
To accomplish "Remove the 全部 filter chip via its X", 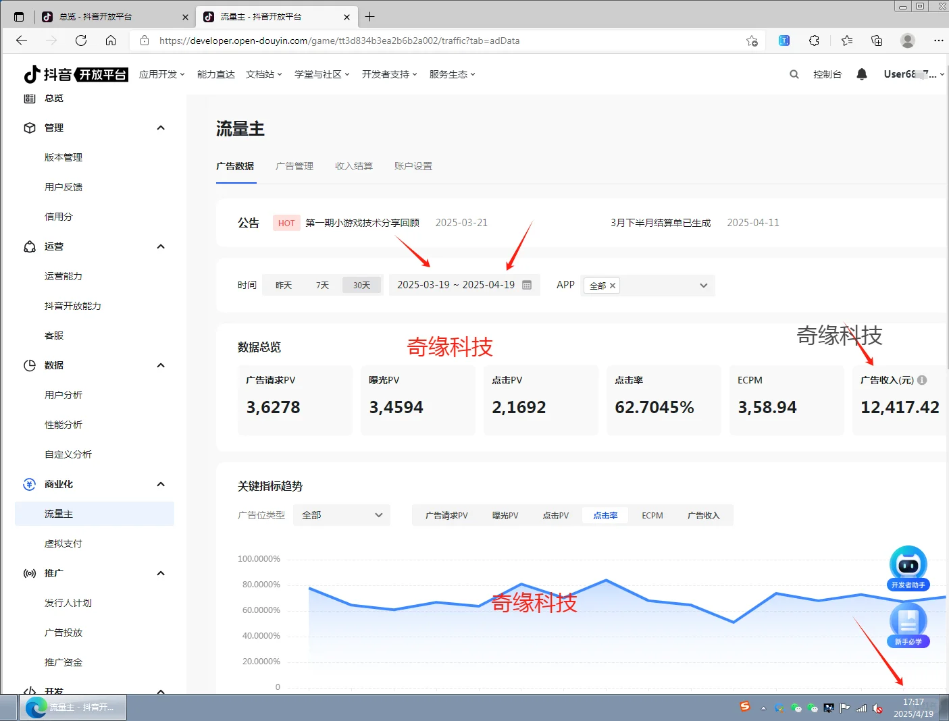I will click(x=612, y=285).
